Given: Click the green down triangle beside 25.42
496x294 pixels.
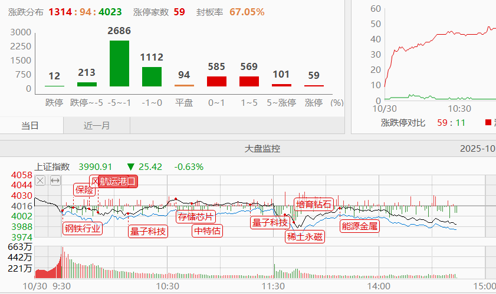Looking at the screenshot, I should click(130, 167).
